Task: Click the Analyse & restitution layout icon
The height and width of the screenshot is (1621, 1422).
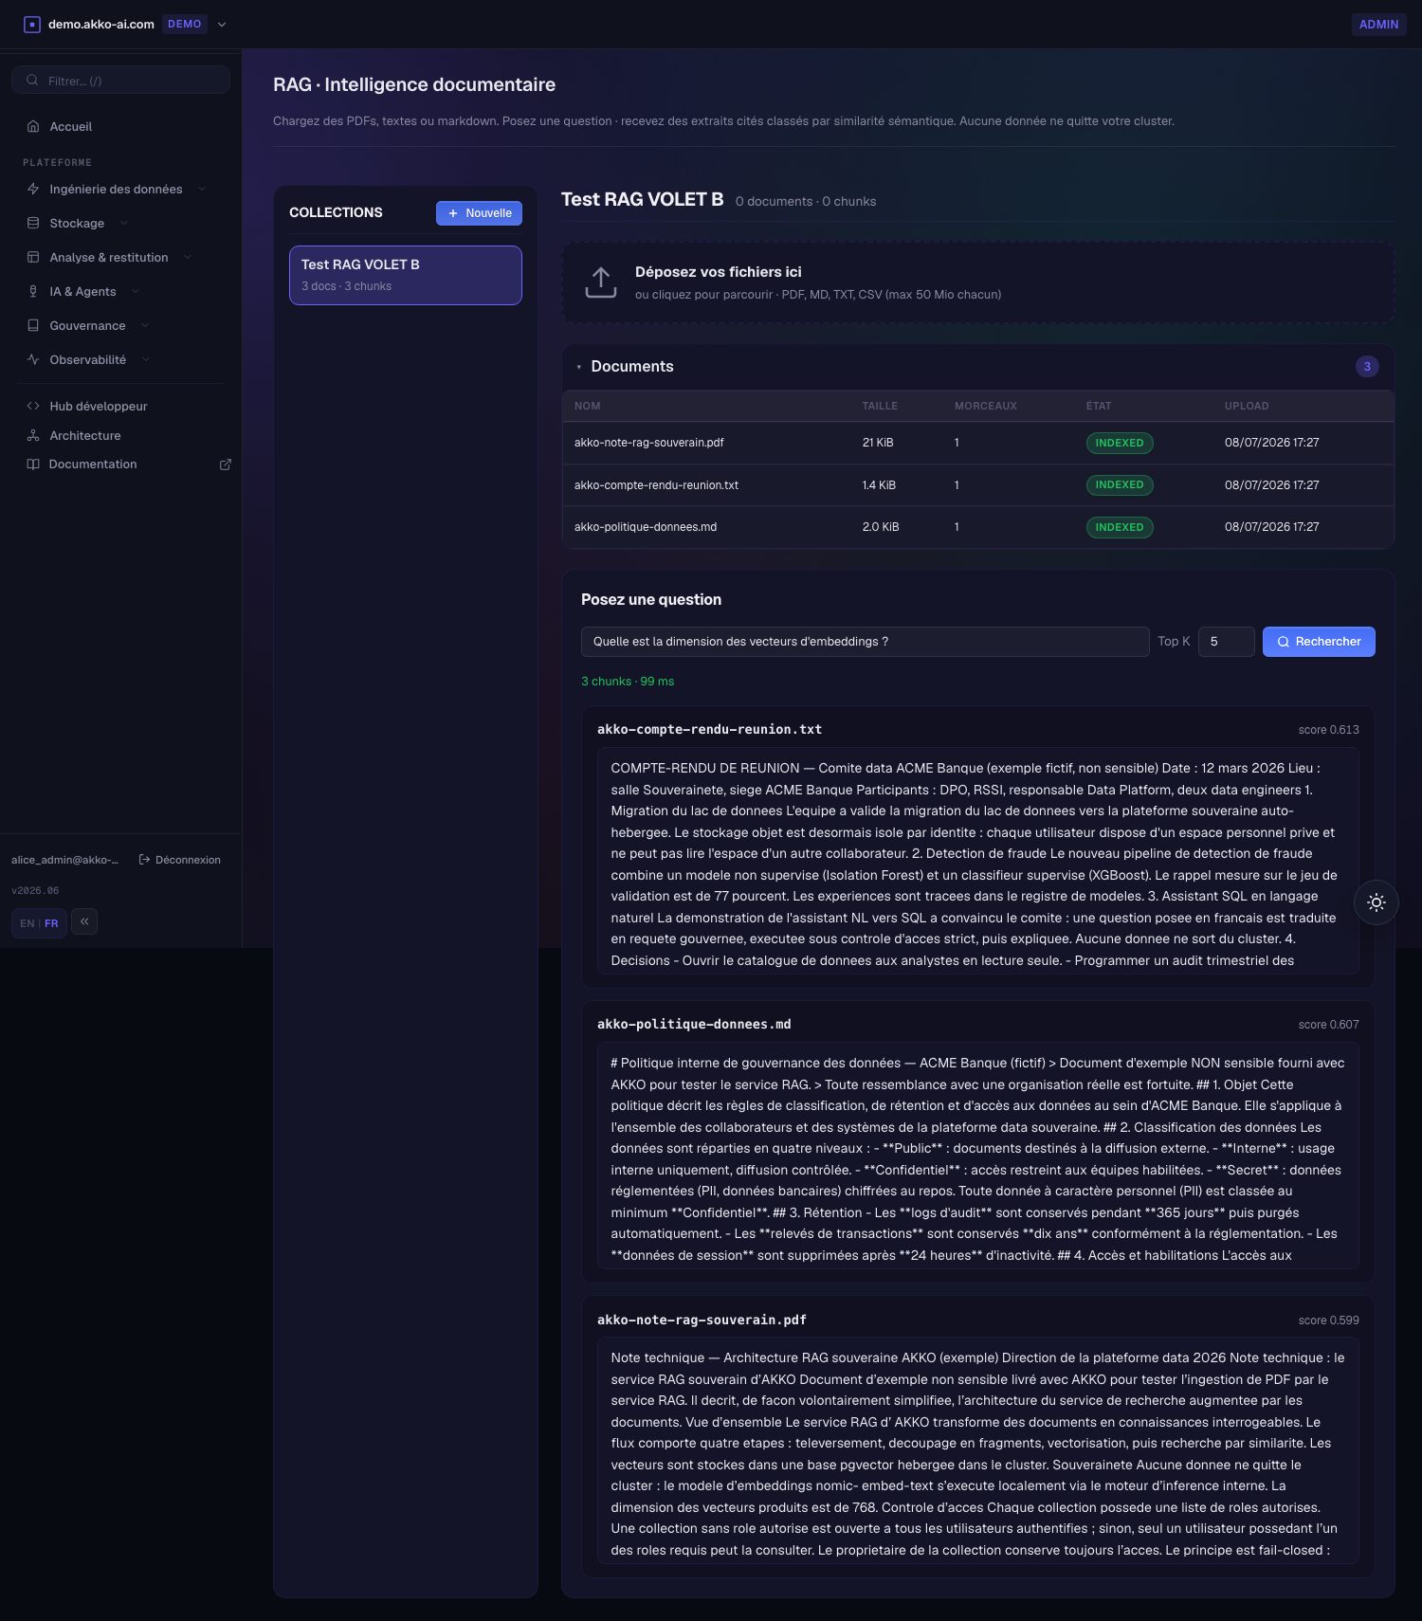Action: [x=33, y=257]
